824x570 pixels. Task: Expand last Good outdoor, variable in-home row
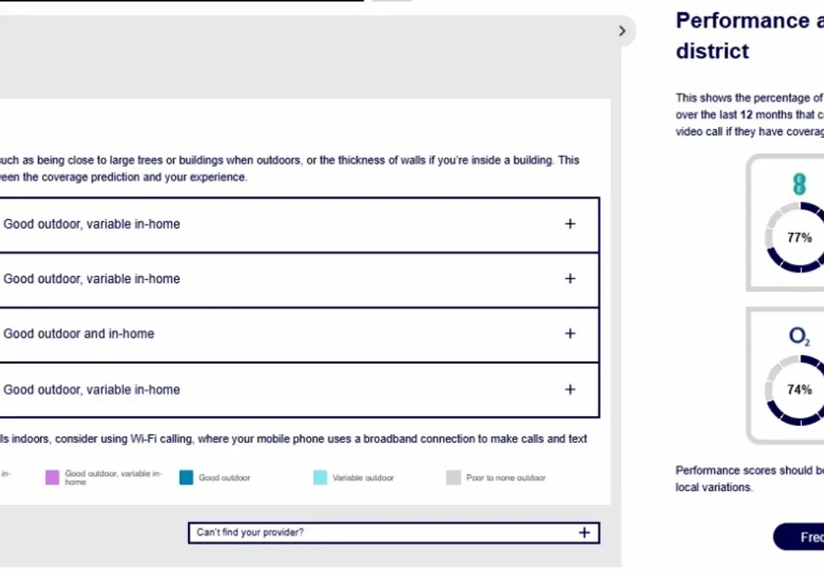pos(299,390)
